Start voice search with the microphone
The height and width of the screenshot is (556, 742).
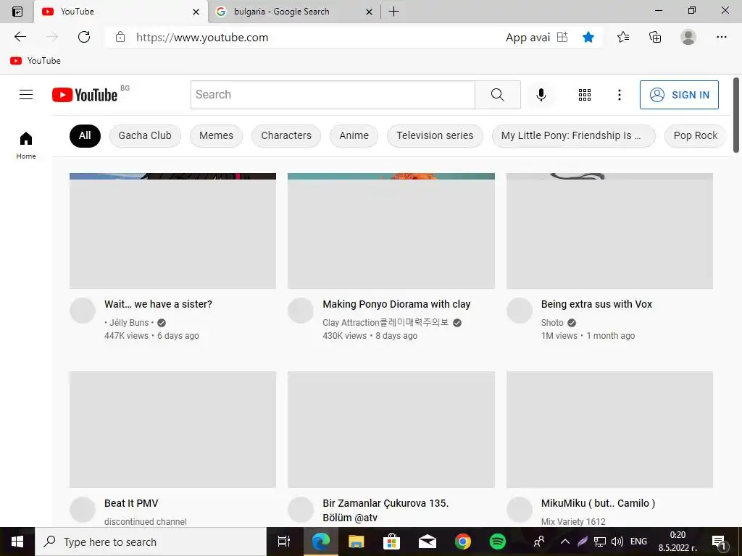point(541,95)
